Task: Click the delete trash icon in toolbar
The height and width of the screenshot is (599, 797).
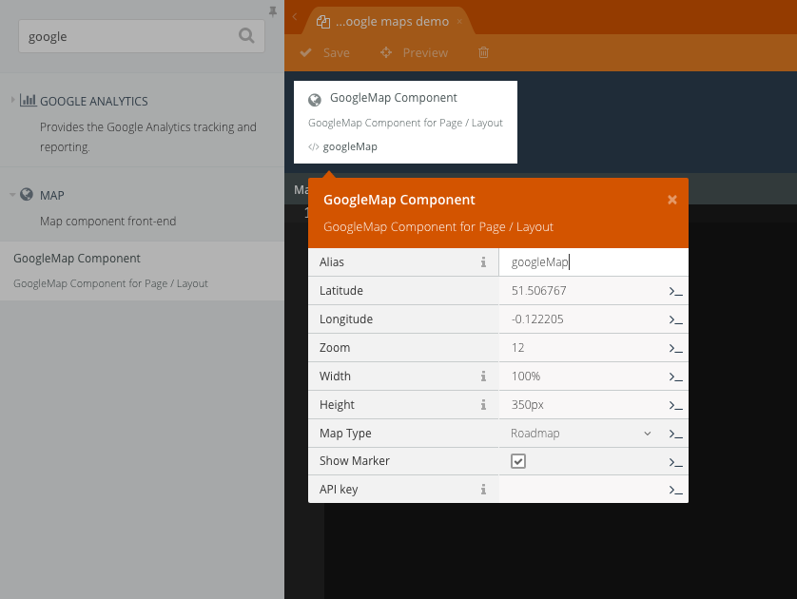Action: tap(483, 52)
